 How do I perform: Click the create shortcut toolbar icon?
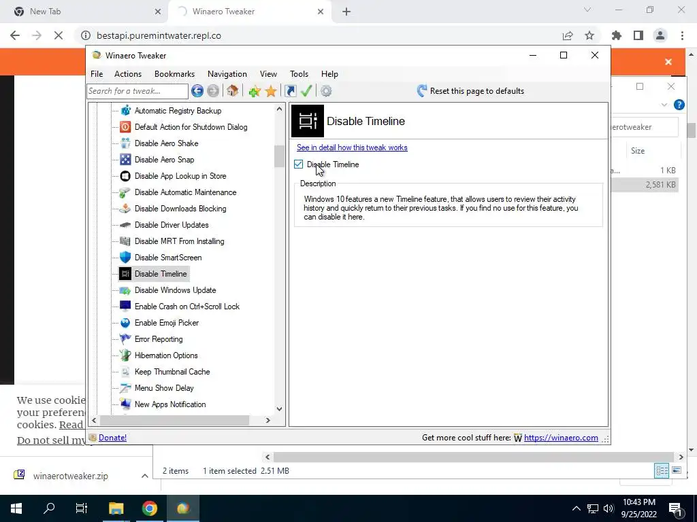click(x=290, y=91)
